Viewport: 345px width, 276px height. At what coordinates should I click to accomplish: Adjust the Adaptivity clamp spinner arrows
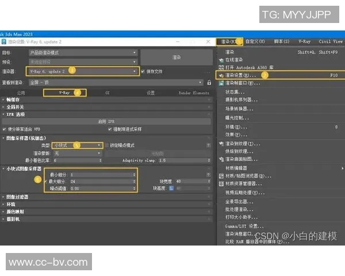[x=209, y=160]
